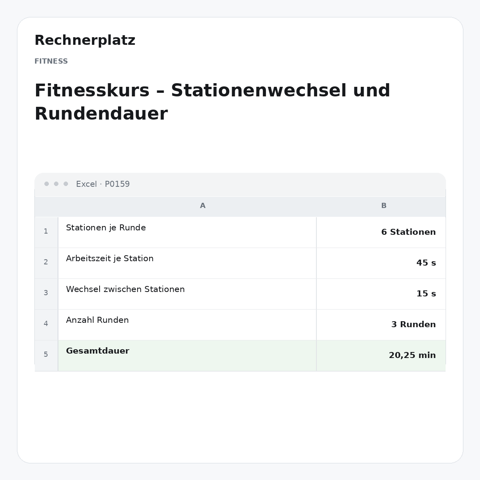Image resolution: width=480 pixels, height=480 pixels.
Task: Click the 'Rechnerplatz' heading
Action: pyautogui.click(x=85, y=40)
